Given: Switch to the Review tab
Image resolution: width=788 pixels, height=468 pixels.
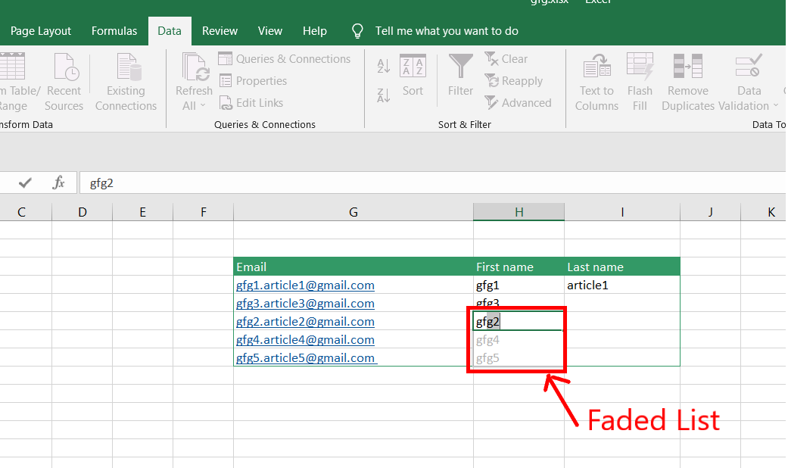Looking at the screenshot, I should pyautogui.click(x=220, y=30).
